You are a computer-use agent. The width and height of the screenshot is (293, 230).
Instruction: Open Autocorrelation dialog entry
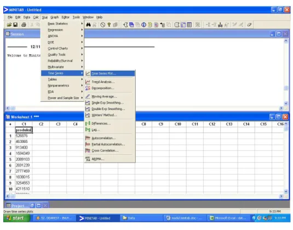[x=110, y=138]
